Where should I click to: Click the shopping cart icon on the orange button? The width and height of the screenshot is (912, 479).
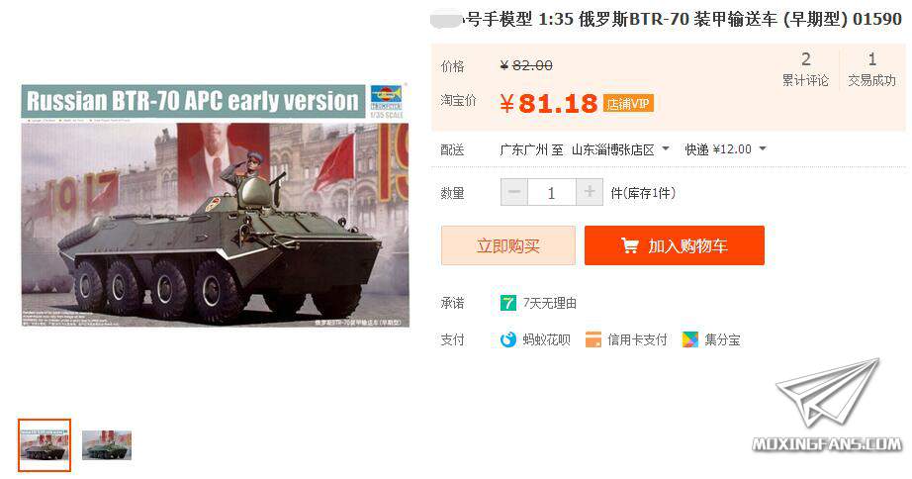click(629, 245)
